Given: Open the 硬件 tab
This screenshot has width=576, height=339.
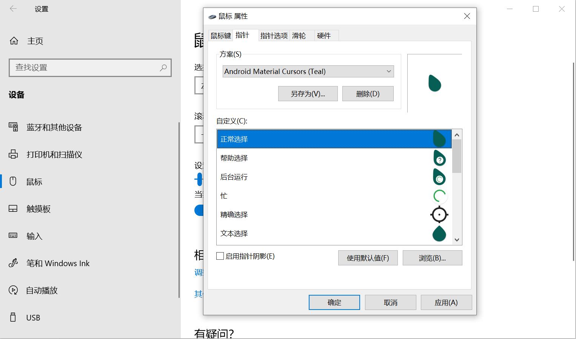Looking at the screenshot, I should click(324, 35).
